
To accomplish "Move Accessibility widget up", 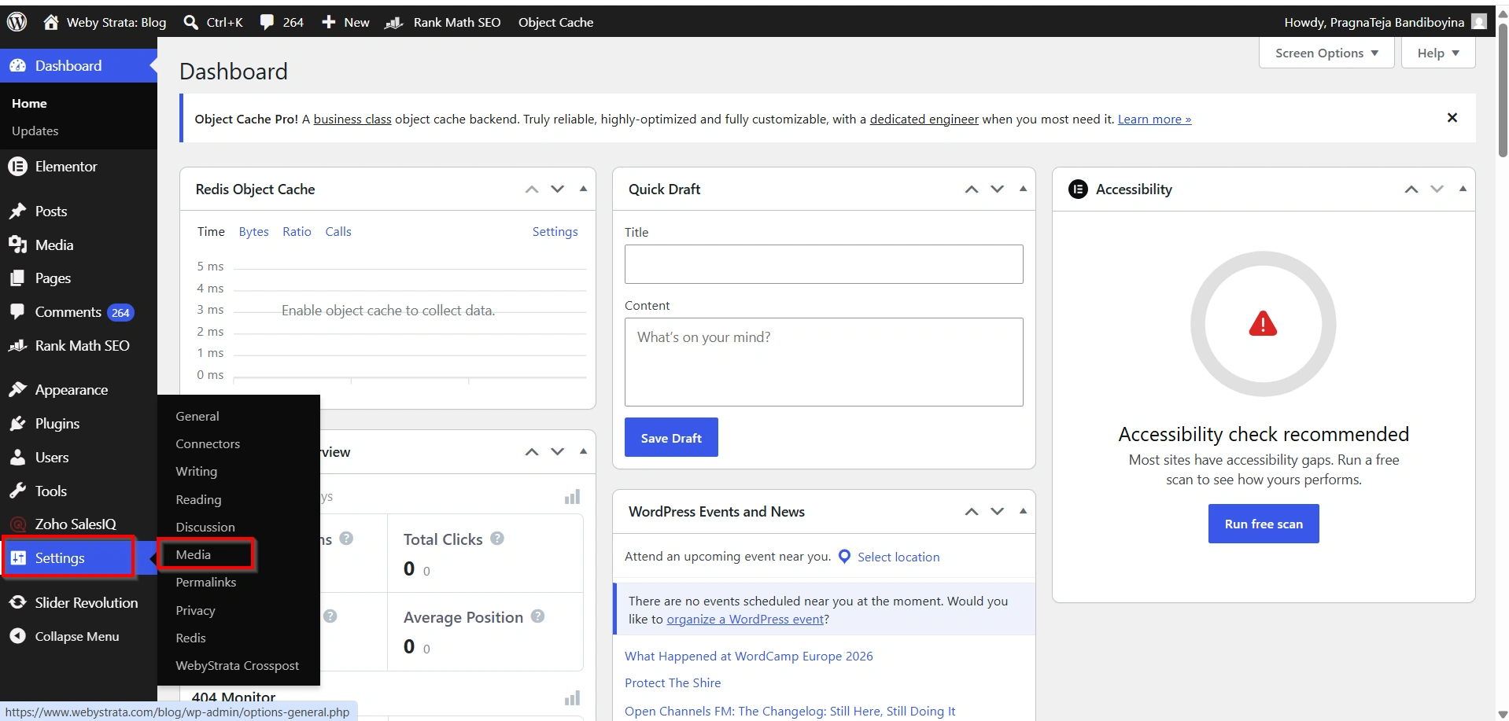I will [x=1411, y=189].
